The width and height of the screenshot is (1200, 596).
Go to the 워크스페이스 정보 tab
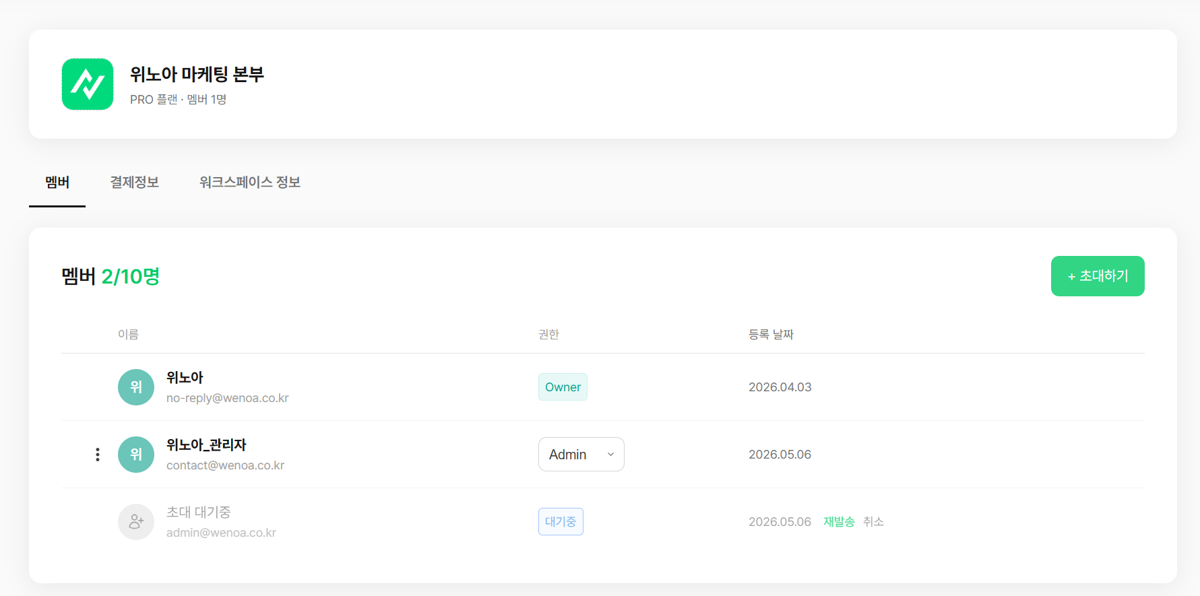(250, 183)
